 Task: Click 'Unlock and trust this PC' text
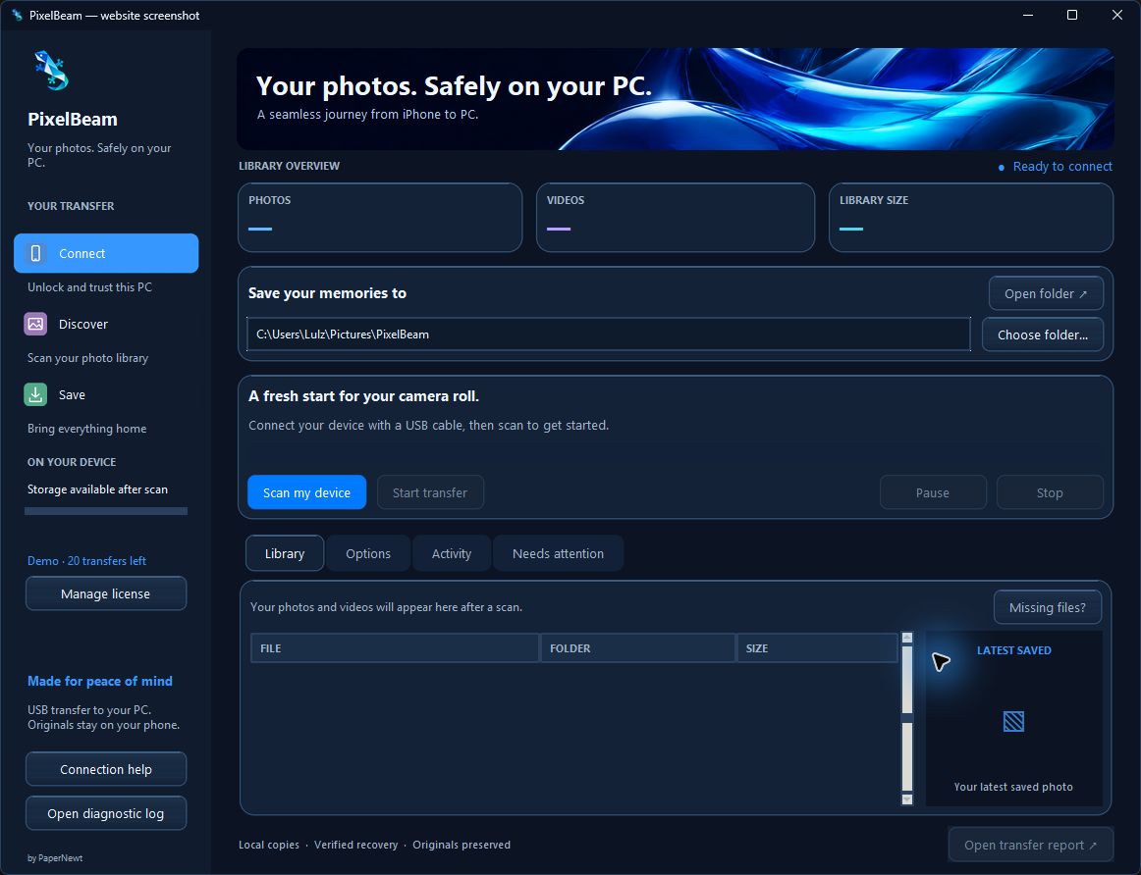coord(89,287)
